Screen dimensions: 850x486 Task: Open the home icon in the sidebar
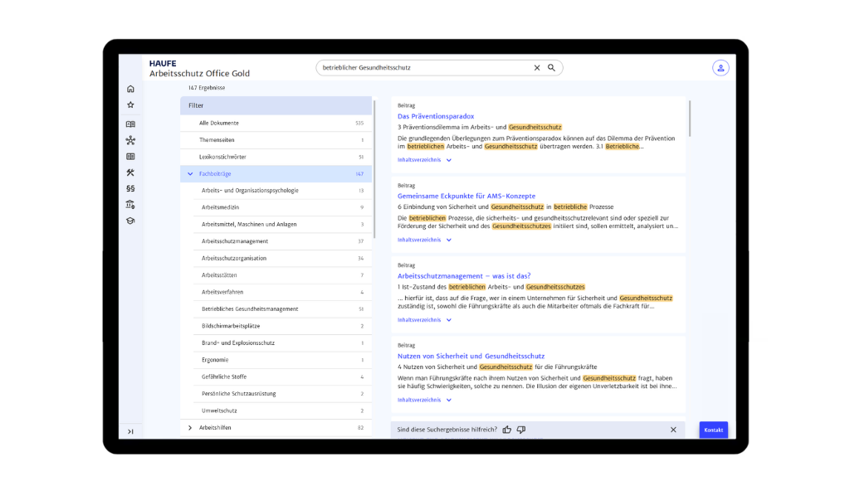[x=130, y=89]
